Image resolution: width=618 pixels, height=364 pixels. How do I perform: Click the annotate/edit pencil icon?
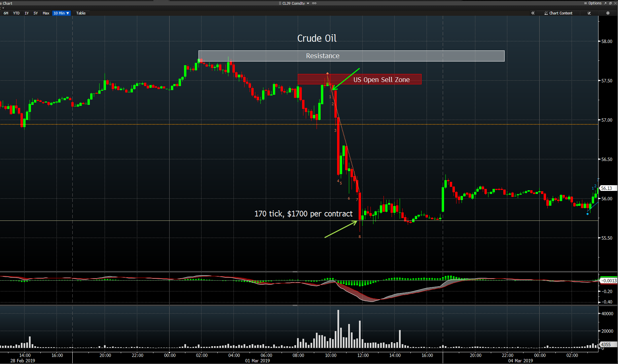tap(589, 13)
